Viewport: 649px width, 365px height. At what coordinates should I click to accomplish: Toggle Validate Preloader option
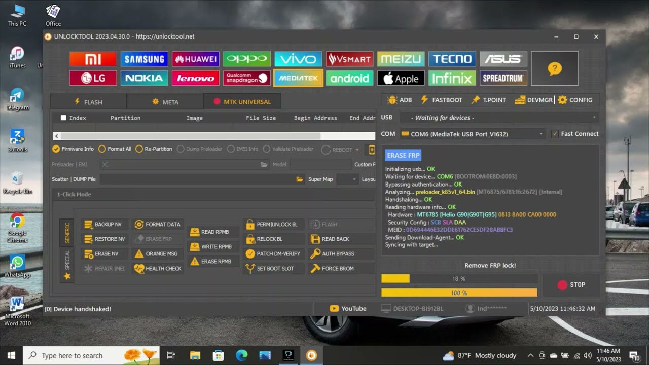click(x=288, y=149)
